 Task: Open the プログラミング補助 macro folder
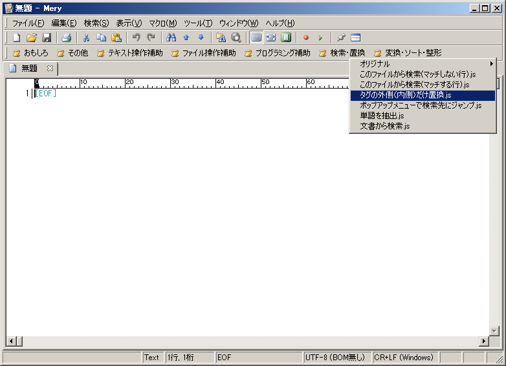pos(277,53)
